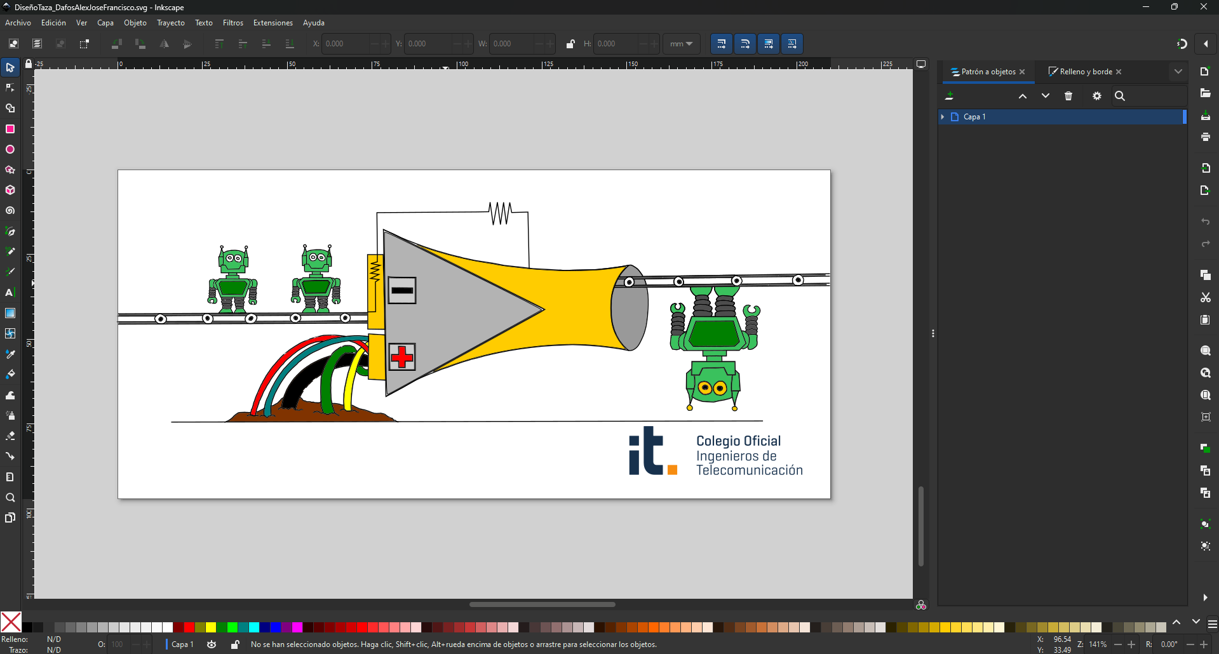
Task: Add a new layer with plus icon
Action: (949, 96)
